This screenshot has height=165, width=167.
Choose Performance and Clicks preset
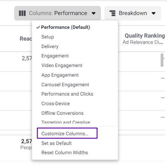coord(67,94)
